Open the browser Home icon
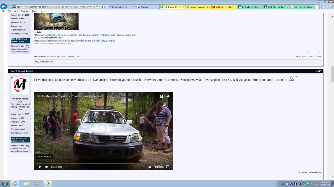Viewport: 334px width, 187px height. point(323,7)
